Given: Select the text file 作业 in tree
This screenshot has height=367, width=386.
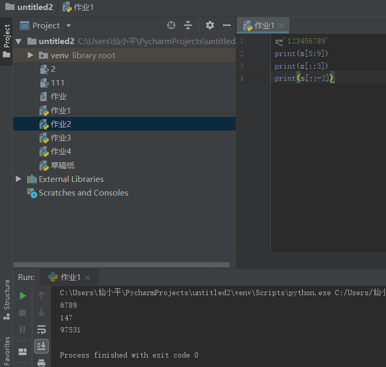Looking at the screenshot, I should (x=124, y=96).
